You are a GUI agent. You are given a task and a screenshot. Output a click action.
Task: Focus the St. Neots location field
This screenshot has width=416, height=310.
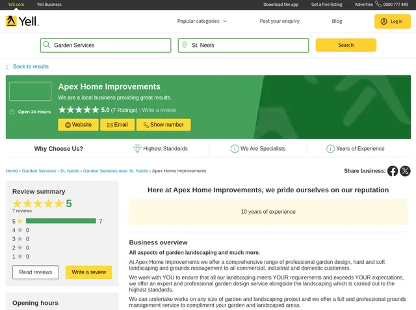(x=243, y=45)
